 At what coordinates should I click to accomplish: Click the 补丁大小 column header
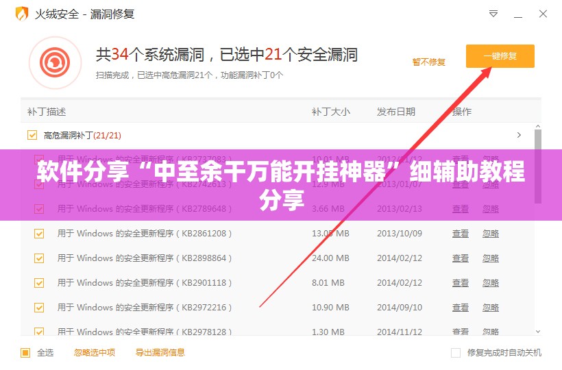[x=331, y=112]
